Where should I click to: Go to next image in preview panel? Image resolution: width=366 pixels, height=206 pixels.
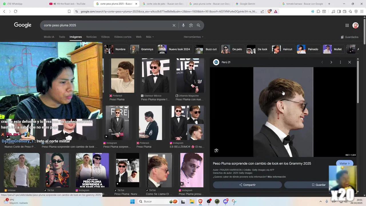(331, 62)
